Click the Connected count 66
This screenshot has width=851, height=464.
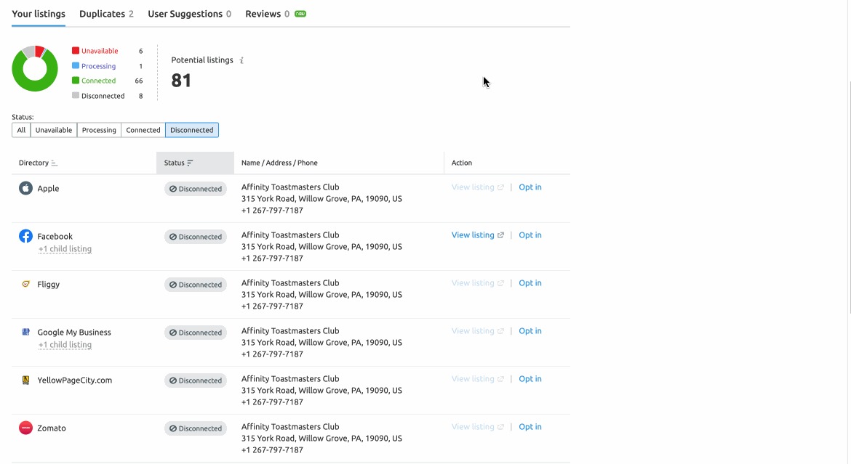[x=139, y=81]
